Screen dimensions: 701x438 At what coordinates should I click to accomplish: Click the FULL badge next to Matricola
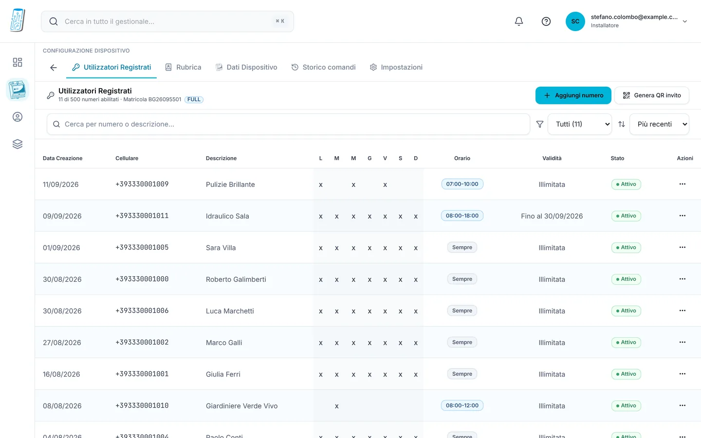[194, 99]
